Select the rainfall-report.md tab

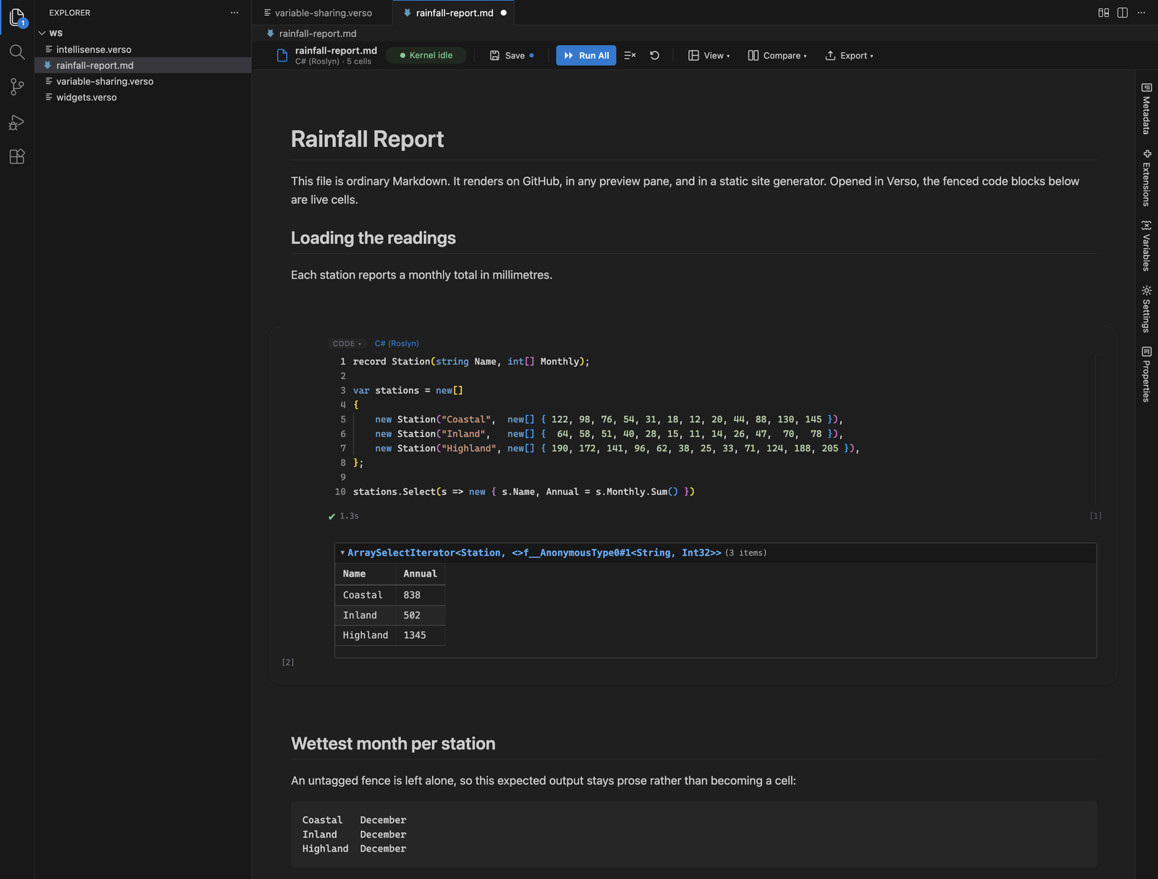455,13
